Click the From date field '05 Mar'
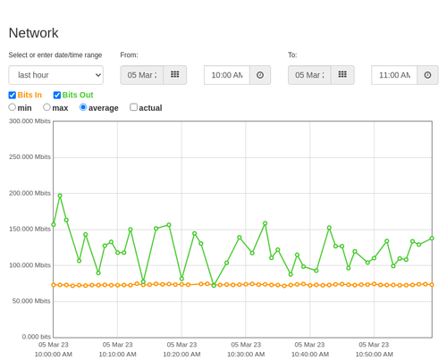 point(142,75)
